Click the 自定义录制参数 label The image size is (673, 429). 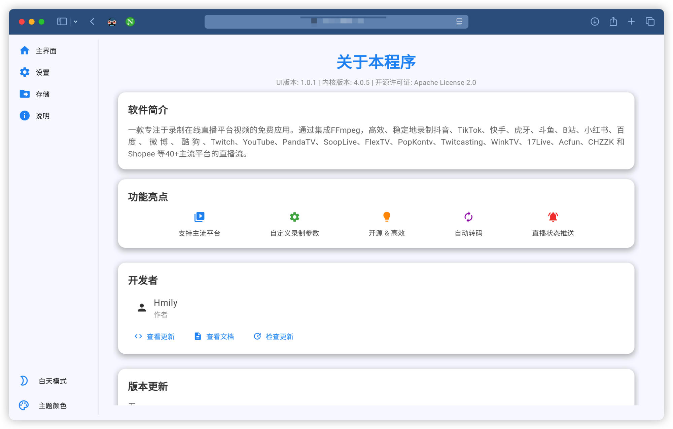pyautogui.click(x=295, y=233)
